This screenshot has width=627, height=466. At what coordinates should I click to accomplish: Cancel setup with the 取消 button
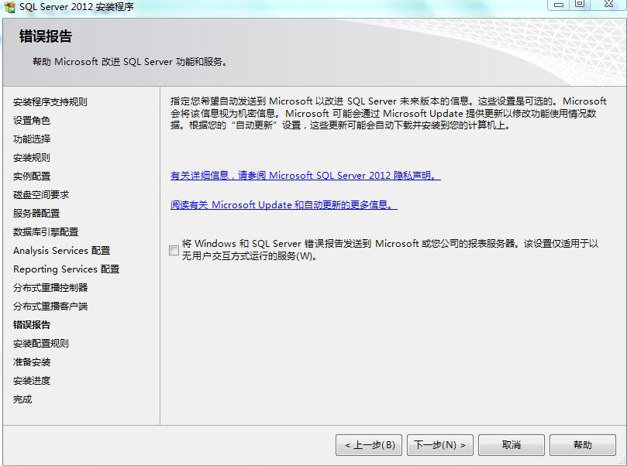click(x=512, y=445)
